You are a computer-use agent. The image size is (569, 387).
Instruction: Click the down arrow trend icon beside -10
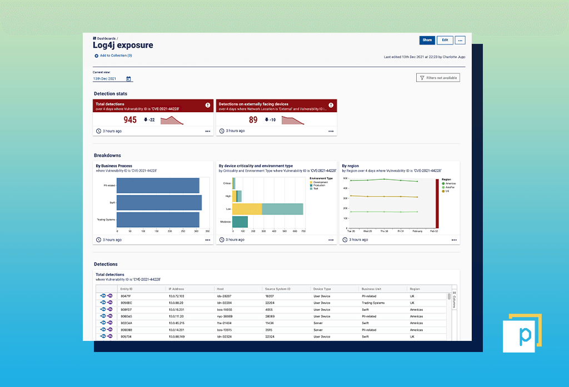[x=266, y=120]
